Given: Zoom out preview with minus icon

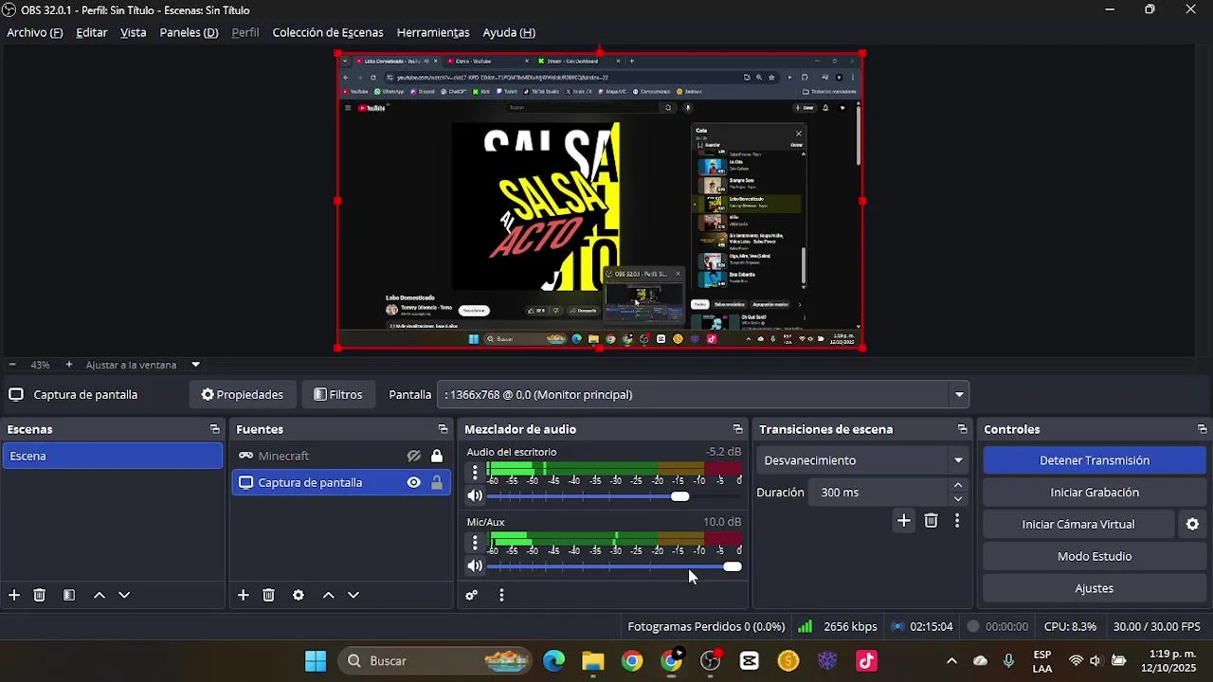Looking at the screenshot, I should click(12, 365).
